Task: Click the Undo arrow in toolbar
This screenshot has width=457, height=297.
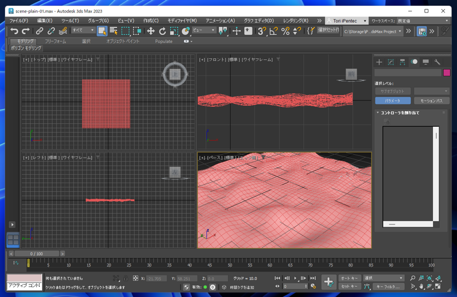Action: tap(14, 31)
